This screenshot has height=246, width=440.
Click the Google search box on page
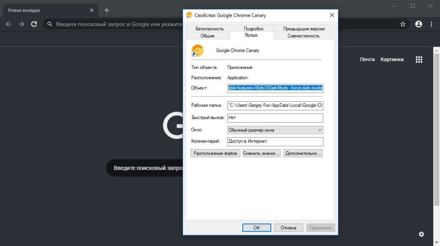(145, 168)
